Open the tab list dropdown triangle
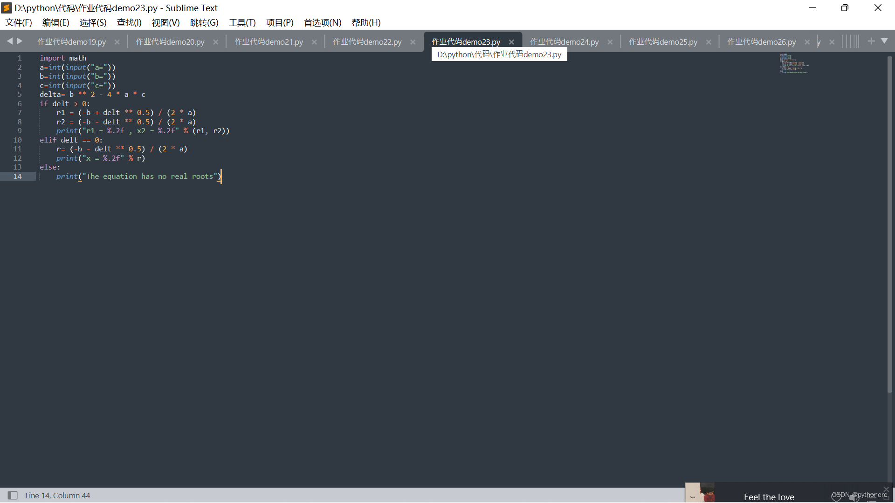 click(885, 41)
